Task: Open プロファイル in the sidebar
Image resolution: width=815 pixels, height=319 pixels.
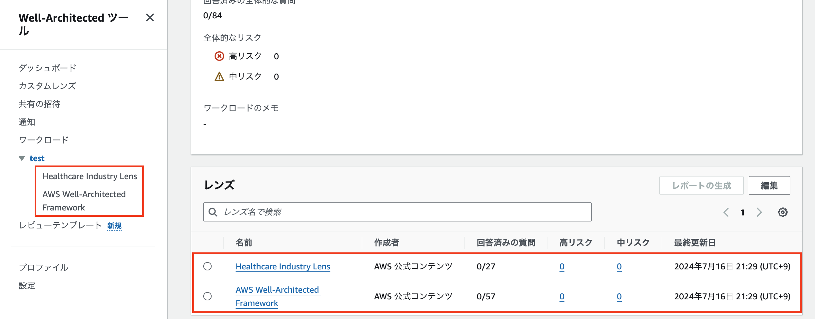Action: coord(44,267)
